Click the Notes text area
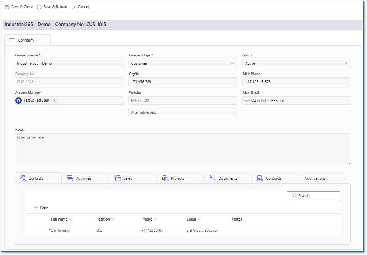The height and width of the screenshot is (255, 367). [x=182, y=149]
